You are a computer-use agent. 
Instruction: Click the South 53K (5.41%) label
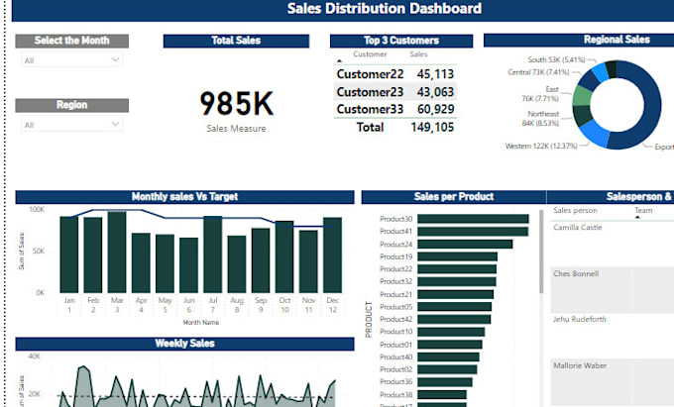click(x=556, y=59)
